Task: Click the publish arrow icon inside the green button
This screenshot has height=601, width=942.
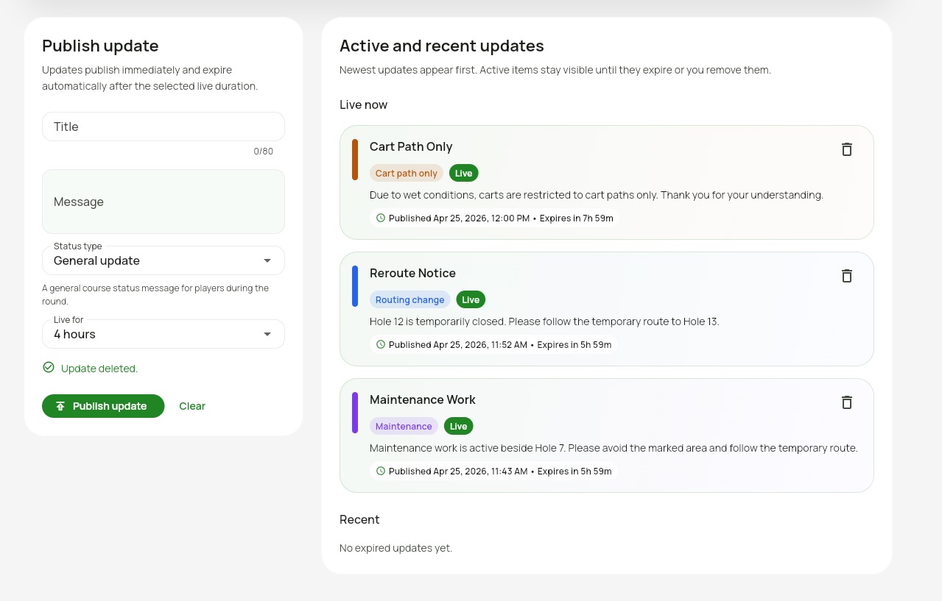Action: [60, 405]
